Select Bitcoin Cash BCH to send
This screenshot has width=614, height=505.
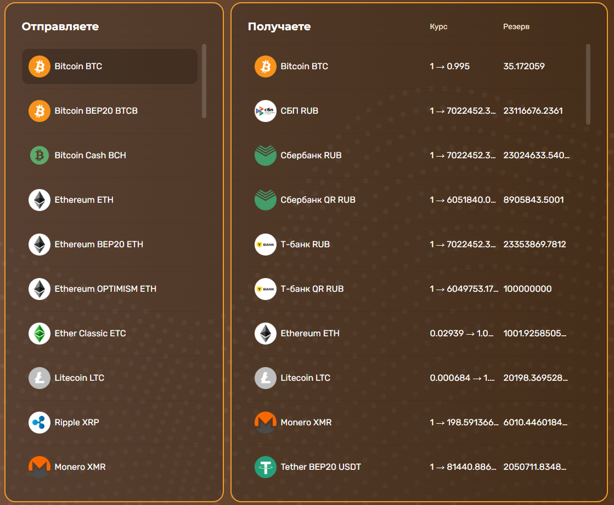coord(110,156)
